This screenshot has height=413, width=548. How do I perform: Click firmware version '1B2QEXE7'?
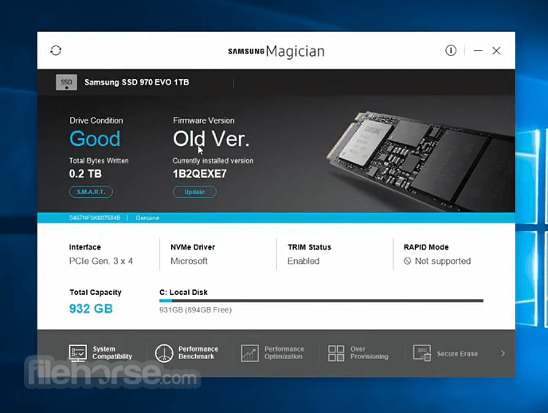[x=200, y=174]
